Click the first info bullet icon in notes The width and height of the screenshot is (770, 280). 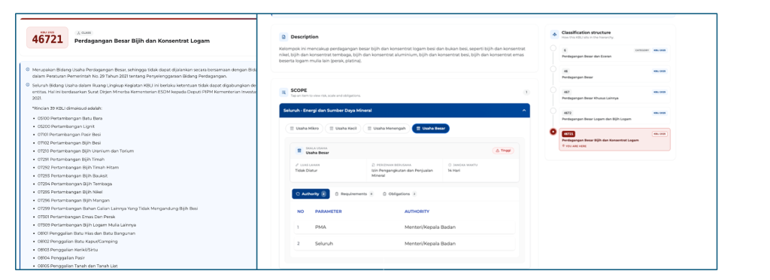point(28,69)
